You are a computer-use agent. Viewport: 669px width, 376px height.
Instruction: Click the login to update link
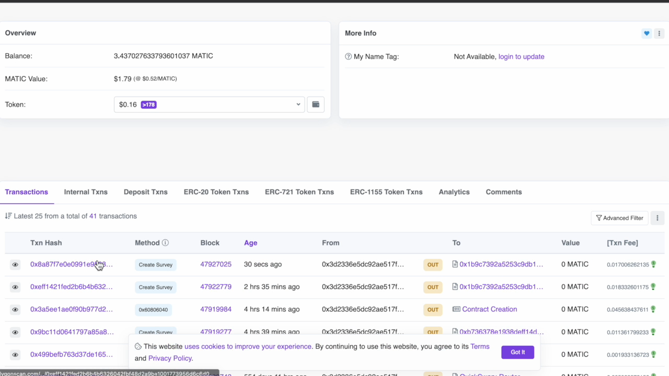click(x=521, y=56)
